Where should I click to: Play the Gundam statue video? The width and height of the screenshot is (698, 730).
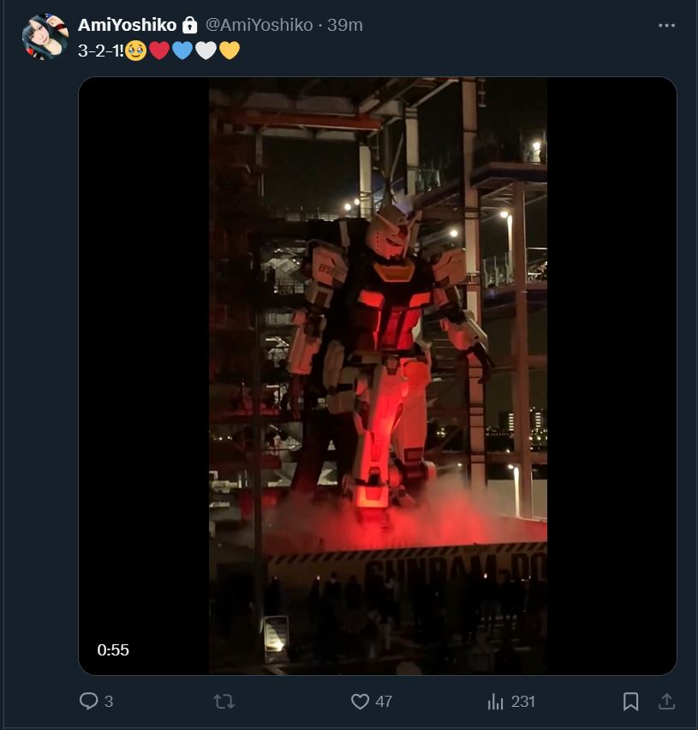coord(378,375)
